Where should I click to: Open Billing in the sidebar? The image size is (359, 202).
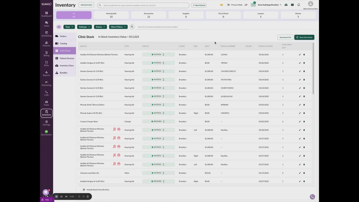pyautogui.click(x=47, y=54)
